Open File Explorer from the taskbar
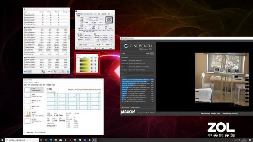 pyautogui.click(x=56, y=140)
